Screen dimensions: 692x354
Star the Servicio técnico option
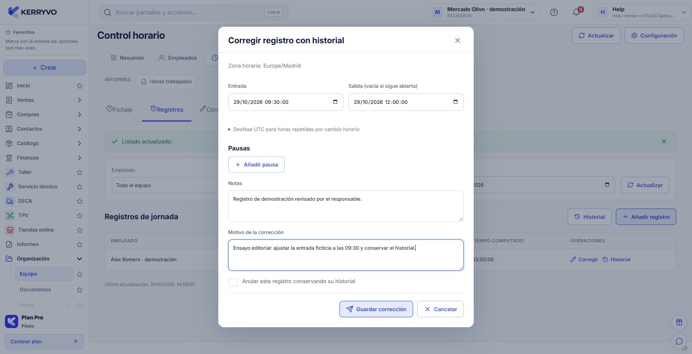point(79,187)
